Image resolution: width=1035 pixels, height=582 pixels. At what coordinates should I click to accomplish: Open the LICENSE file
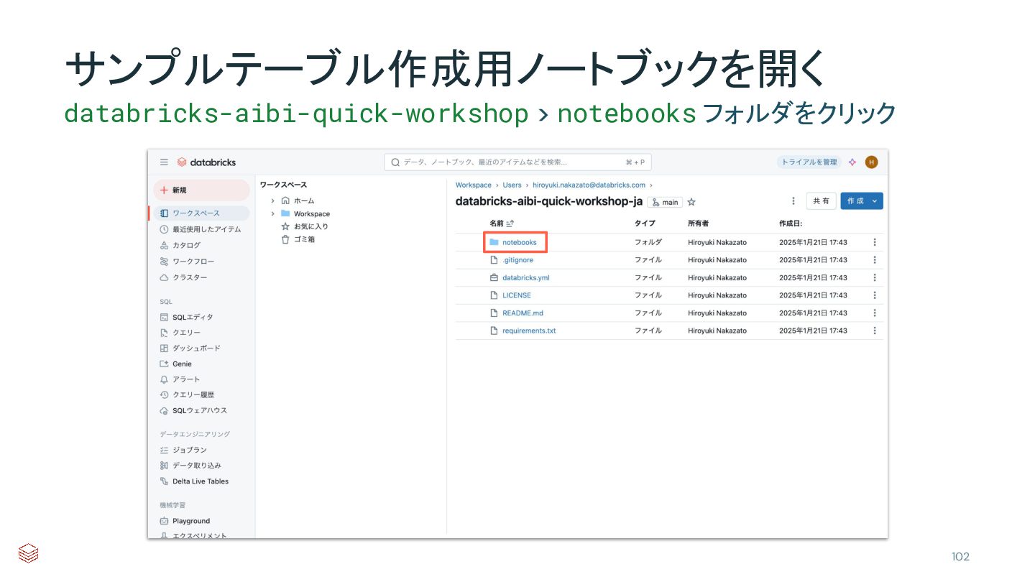pos(517,295)
